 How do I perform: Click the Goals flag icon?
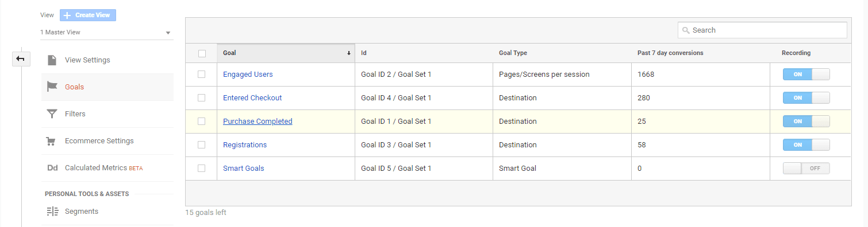coord(52,87)
